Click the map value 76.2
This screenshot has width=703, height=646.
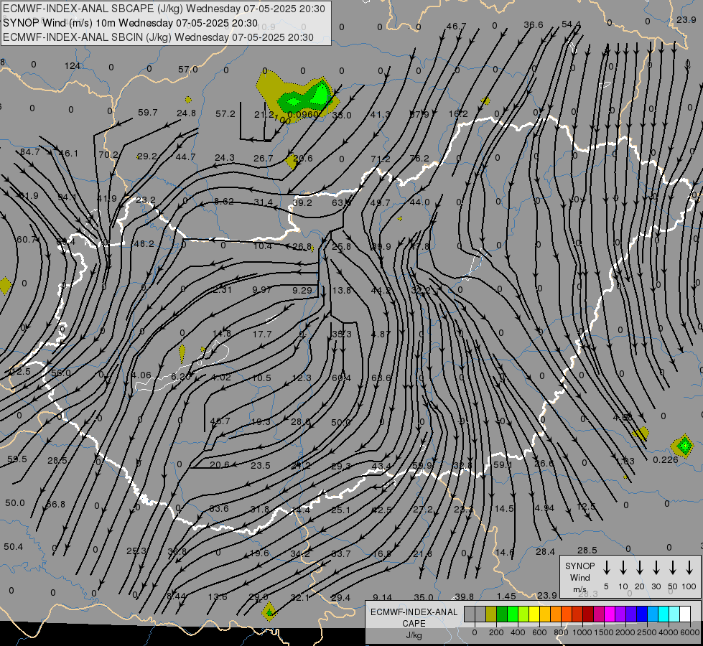[x=419, y=159]
